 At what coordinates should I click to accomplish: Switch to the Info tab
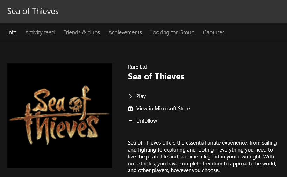pos(12,32)
